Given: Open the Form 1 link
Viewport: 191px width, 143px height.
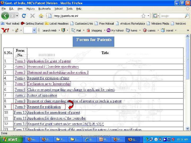Looking at the screenshot, I should 20,61.
